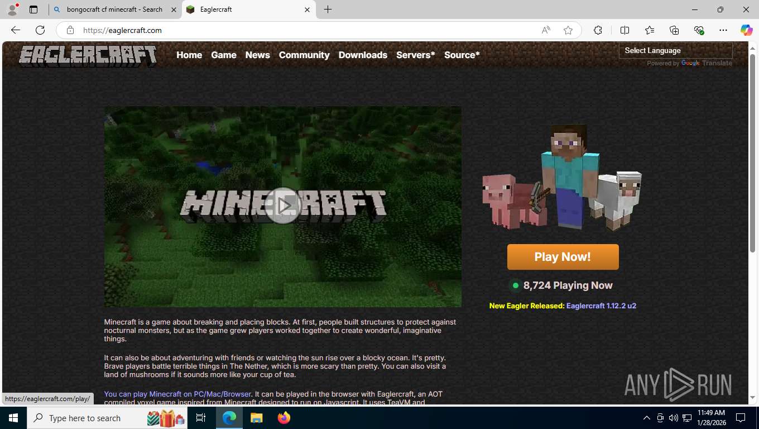This screenshot has height=429, width=759.
Task: View site information lock icon
Action: 70,30
